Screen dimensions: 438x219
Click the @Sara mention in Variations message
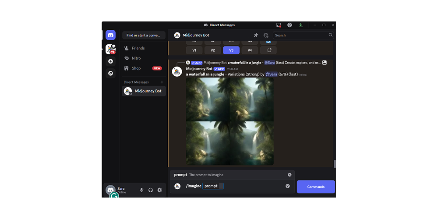coord(271,74)
